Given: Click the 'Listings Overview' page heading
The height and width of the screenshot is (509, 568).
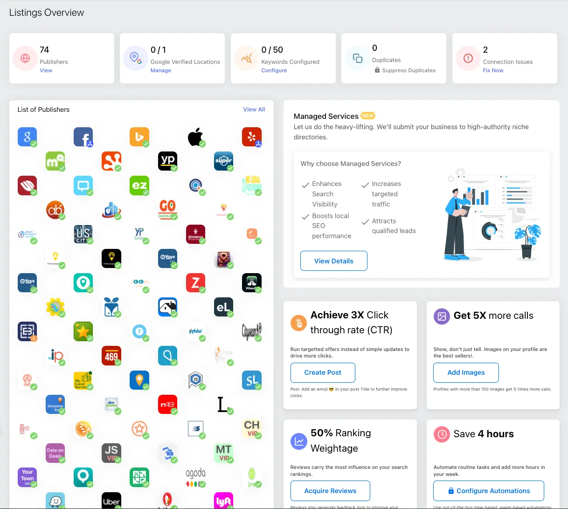Looking at the screenshot, I should point(47,13).
